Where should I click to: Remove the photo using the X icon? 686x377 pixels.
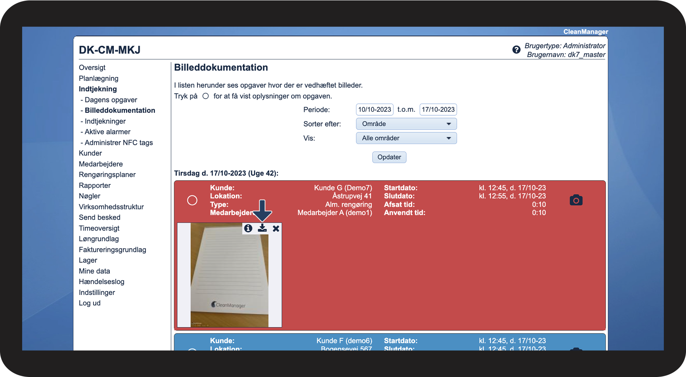276,229
